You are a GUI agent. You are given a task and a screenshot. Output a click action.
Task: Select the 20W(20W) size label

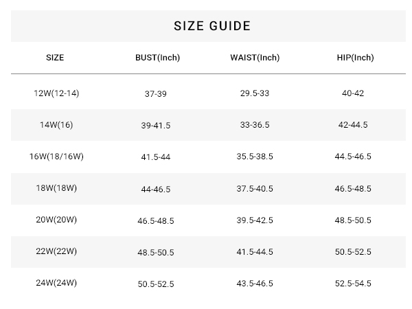point(56,220)
